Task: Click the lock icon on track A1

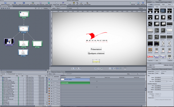Action: pos(59,83)
